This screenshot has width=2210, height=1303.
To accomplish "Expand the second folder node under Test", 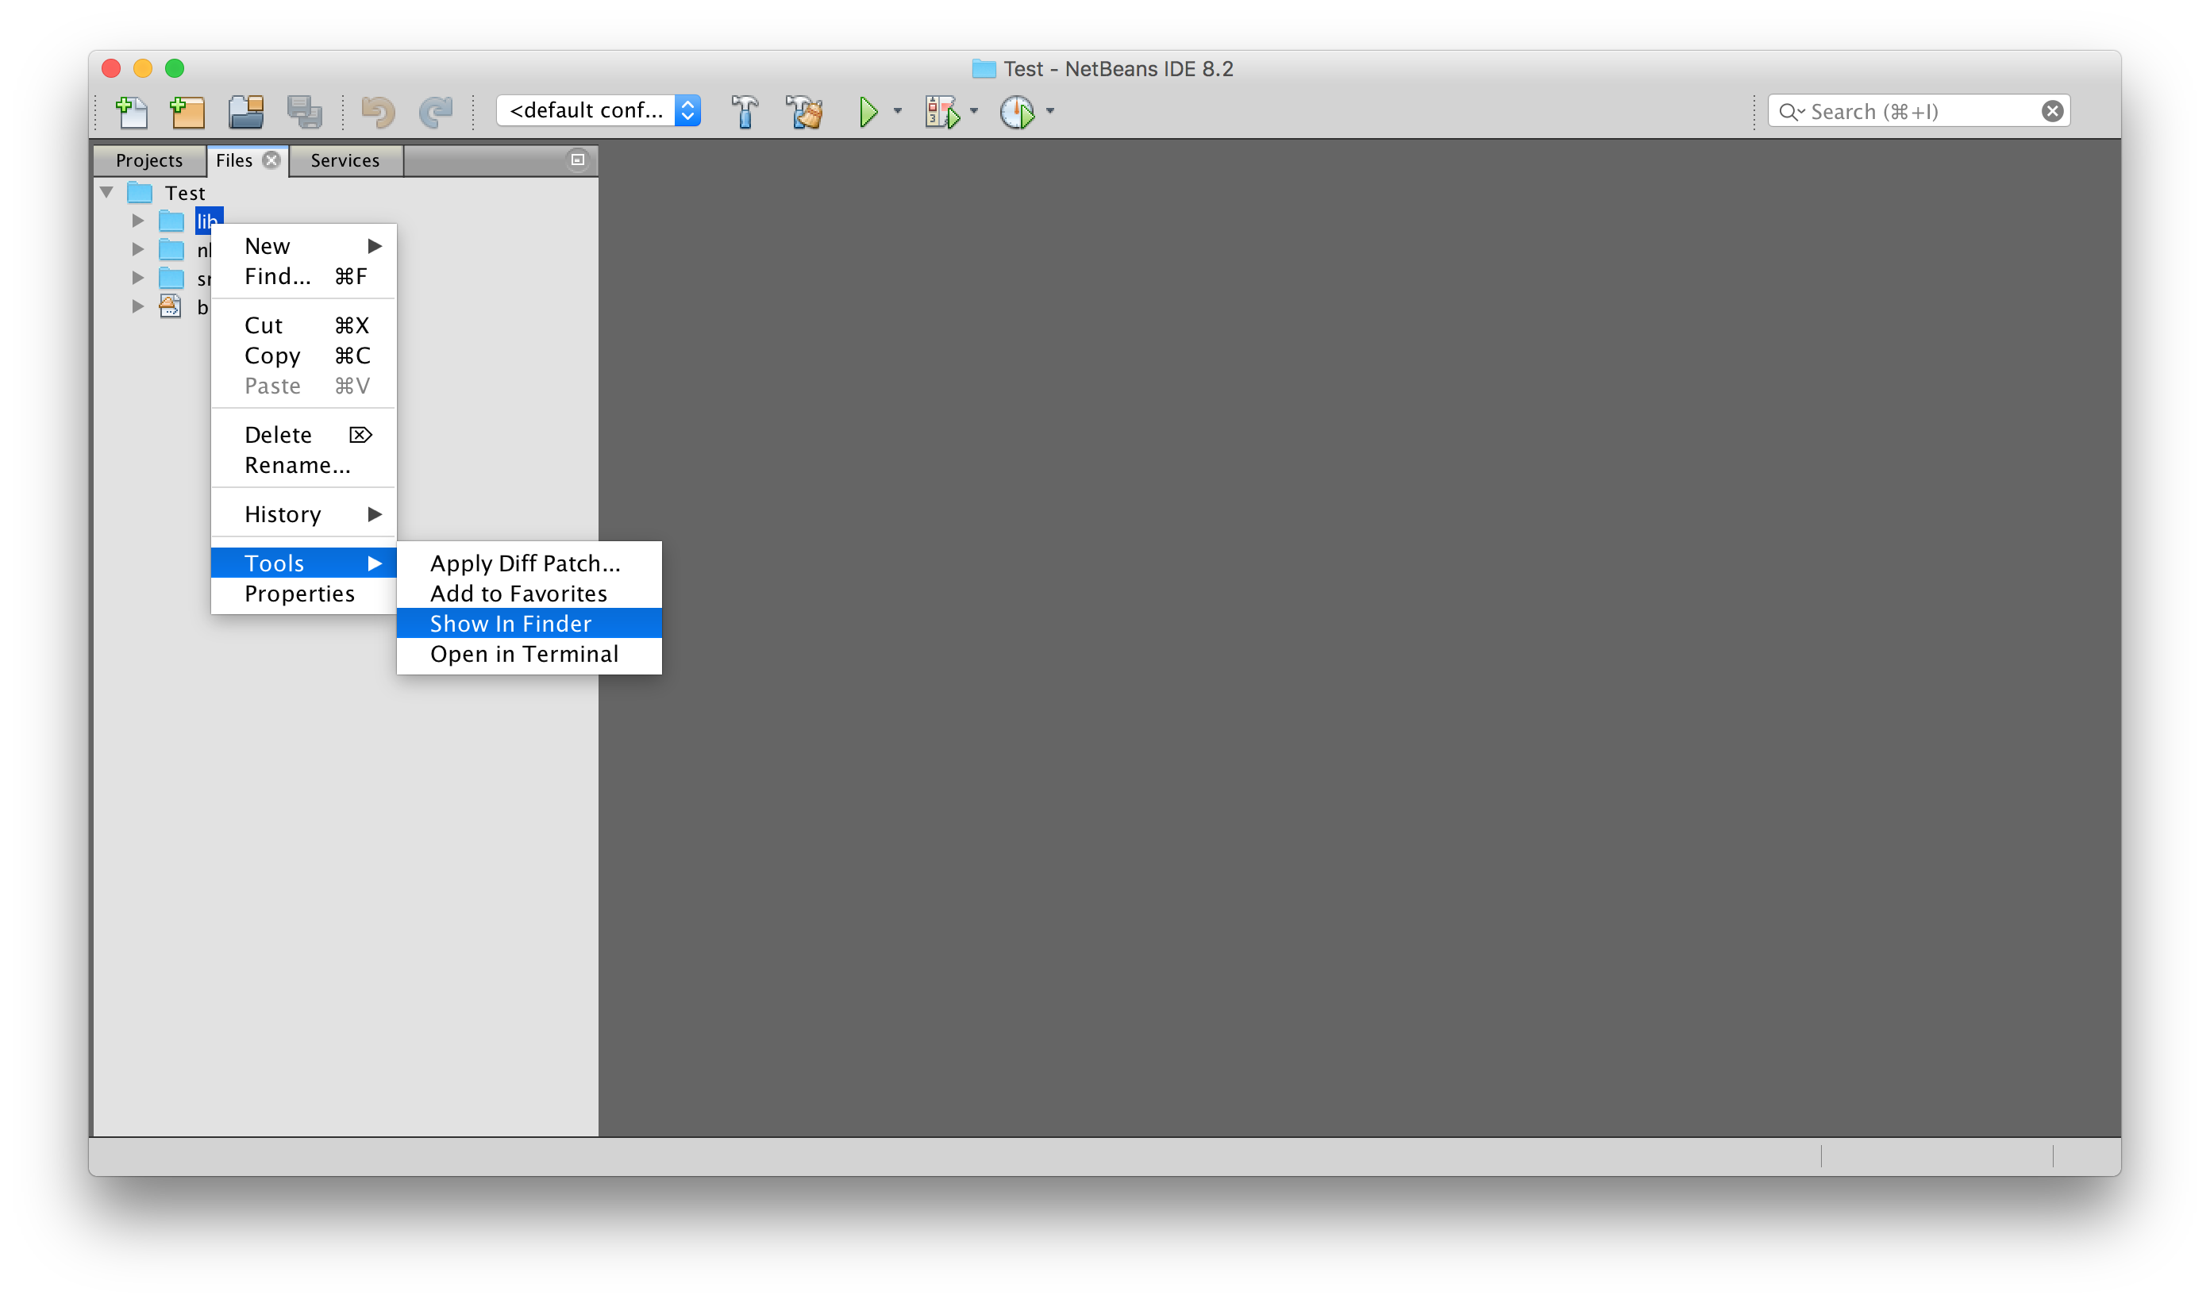I will point(138,249).
